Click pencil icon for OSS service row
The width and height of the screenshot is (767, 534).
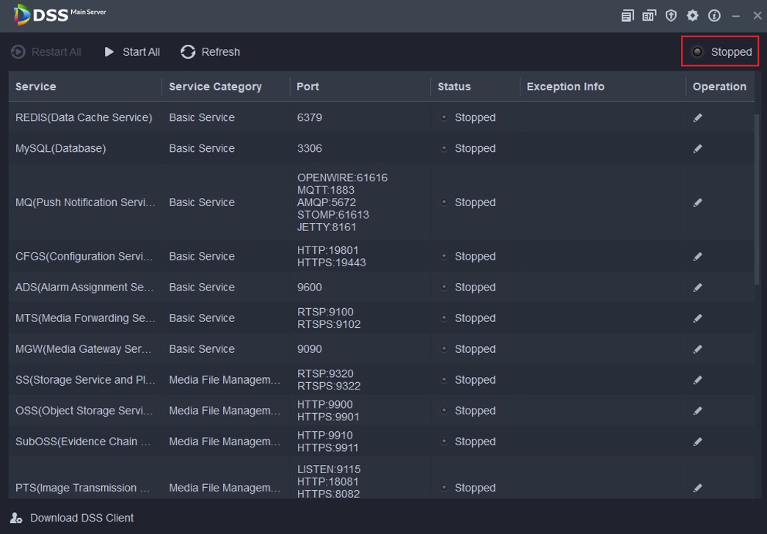pos(697,412)
